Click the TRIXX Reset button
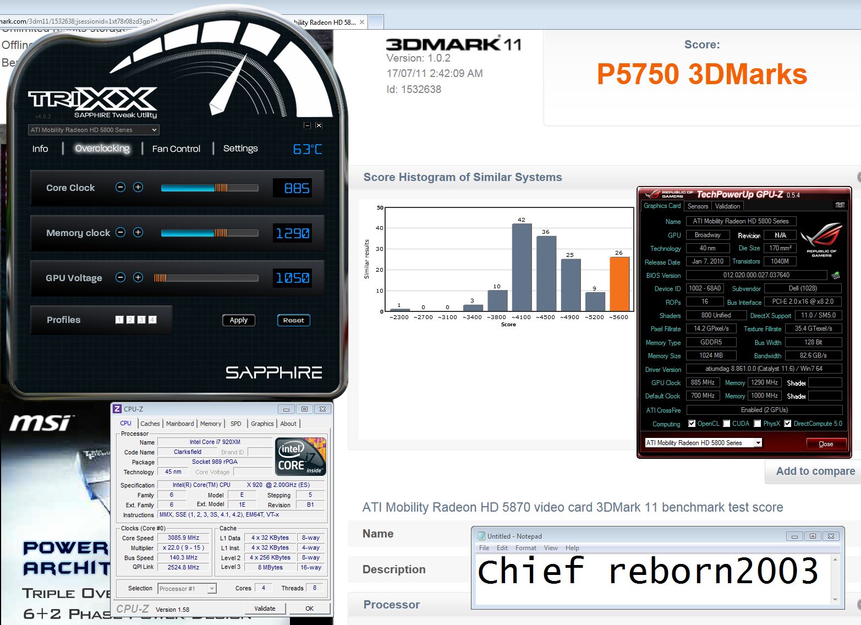 tap(294, 320)
